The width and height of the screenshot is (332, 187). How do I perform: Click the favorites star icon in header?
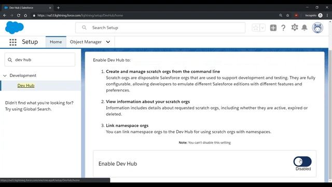click(256, 28)
